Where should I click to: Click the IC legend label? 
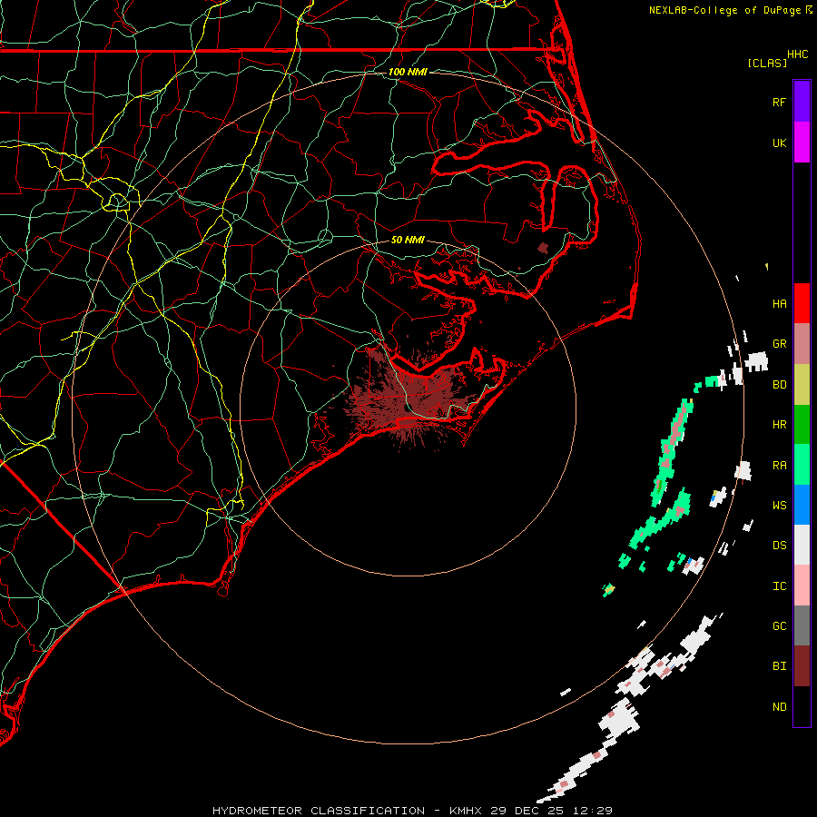(779, 586)
